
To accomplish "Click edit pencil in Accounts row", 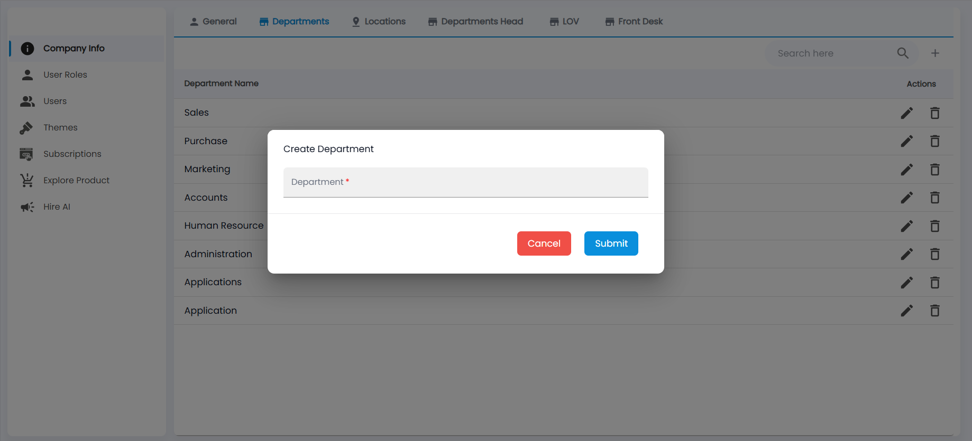I will pos(907,198).
